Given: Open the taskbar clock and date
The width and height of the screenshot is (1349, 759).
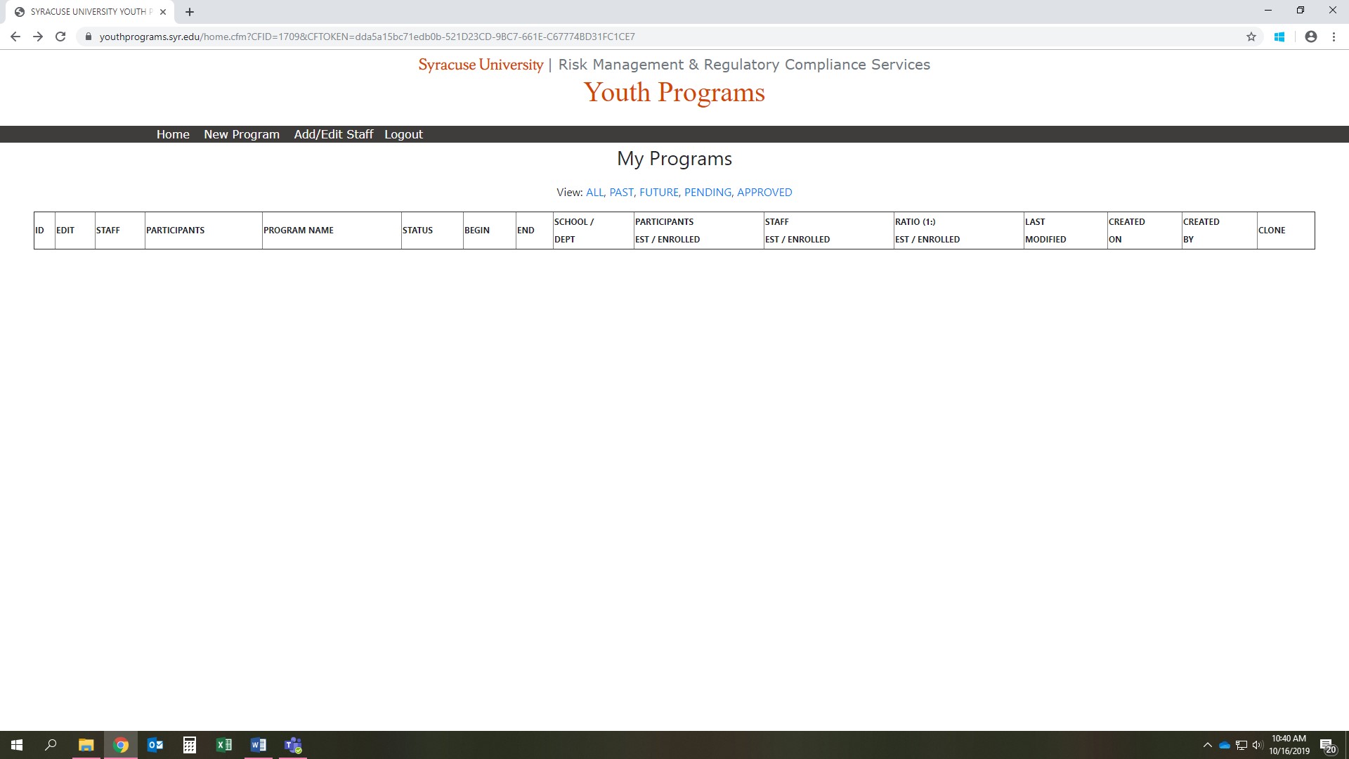Looking at the screenshot, I should 1289,745.
